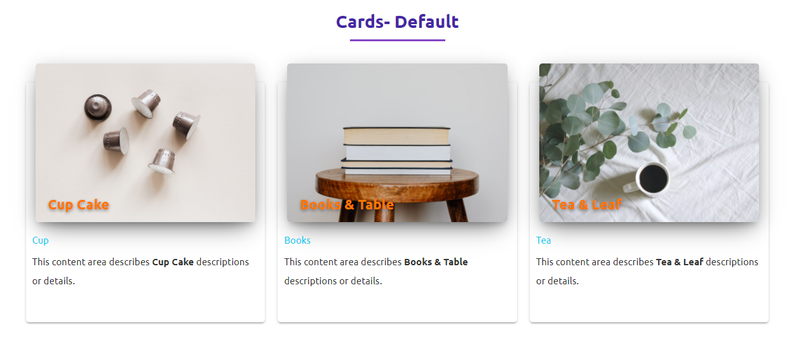
Task: Click the bold Cup Cake text in description
Action: [173, 261]
